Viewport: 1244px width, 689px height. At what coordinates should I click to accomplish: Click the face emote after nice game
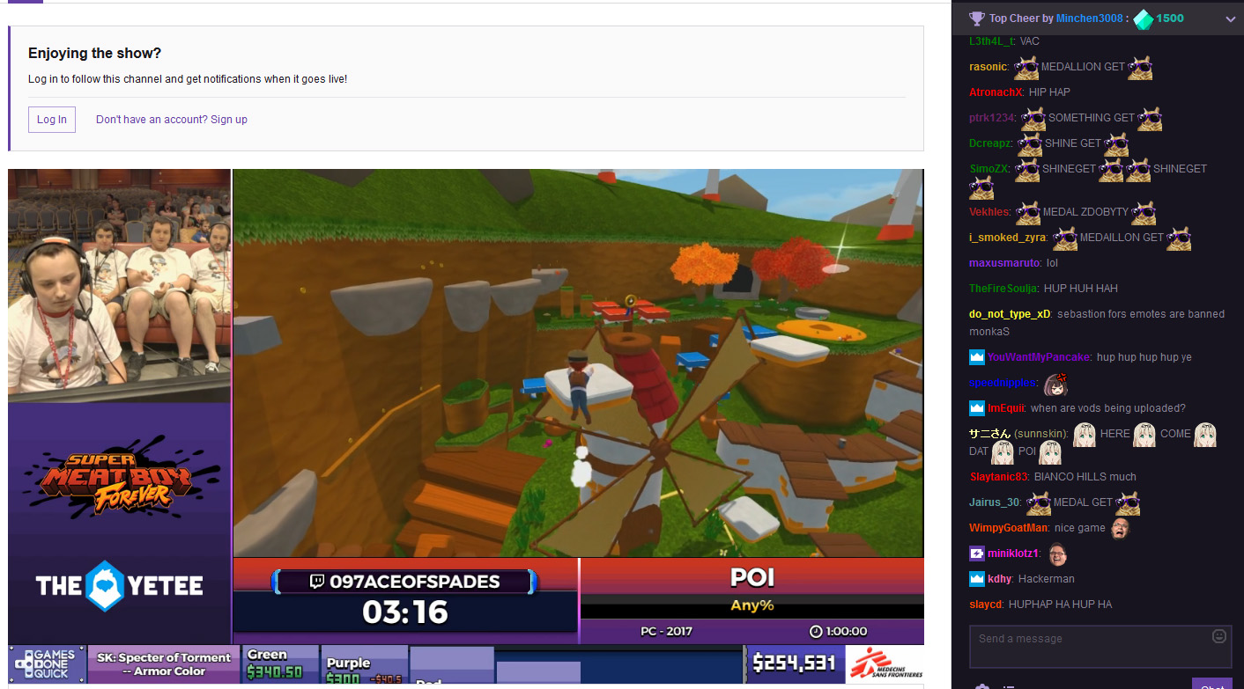(x=1121, y=528)
